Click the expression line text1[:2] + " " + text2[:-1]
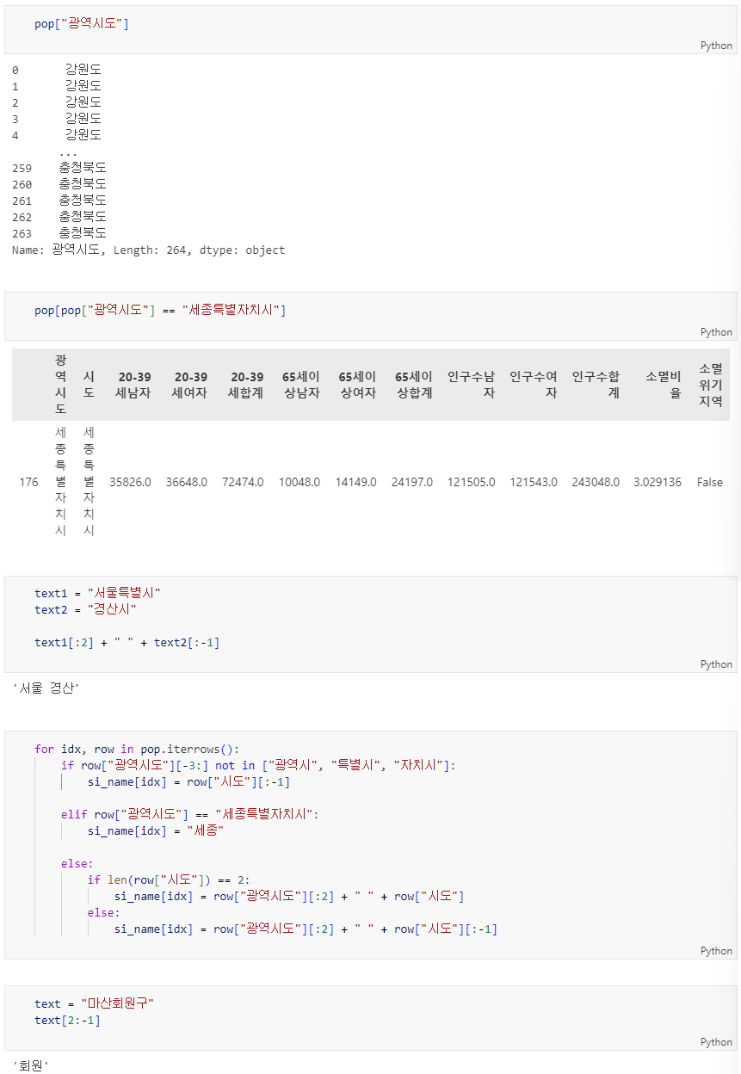 pyautogui.click(x=127, y=642)
